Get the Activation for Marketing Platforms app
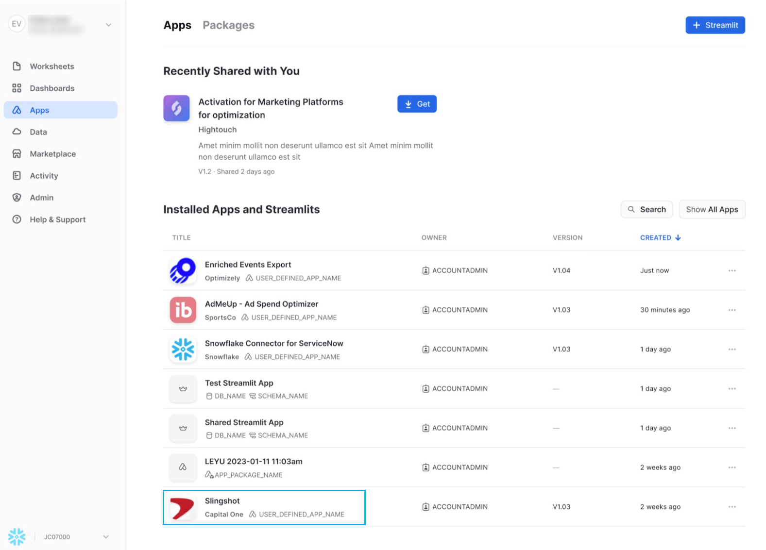766x550 pixels. click(x=417, y=103)
